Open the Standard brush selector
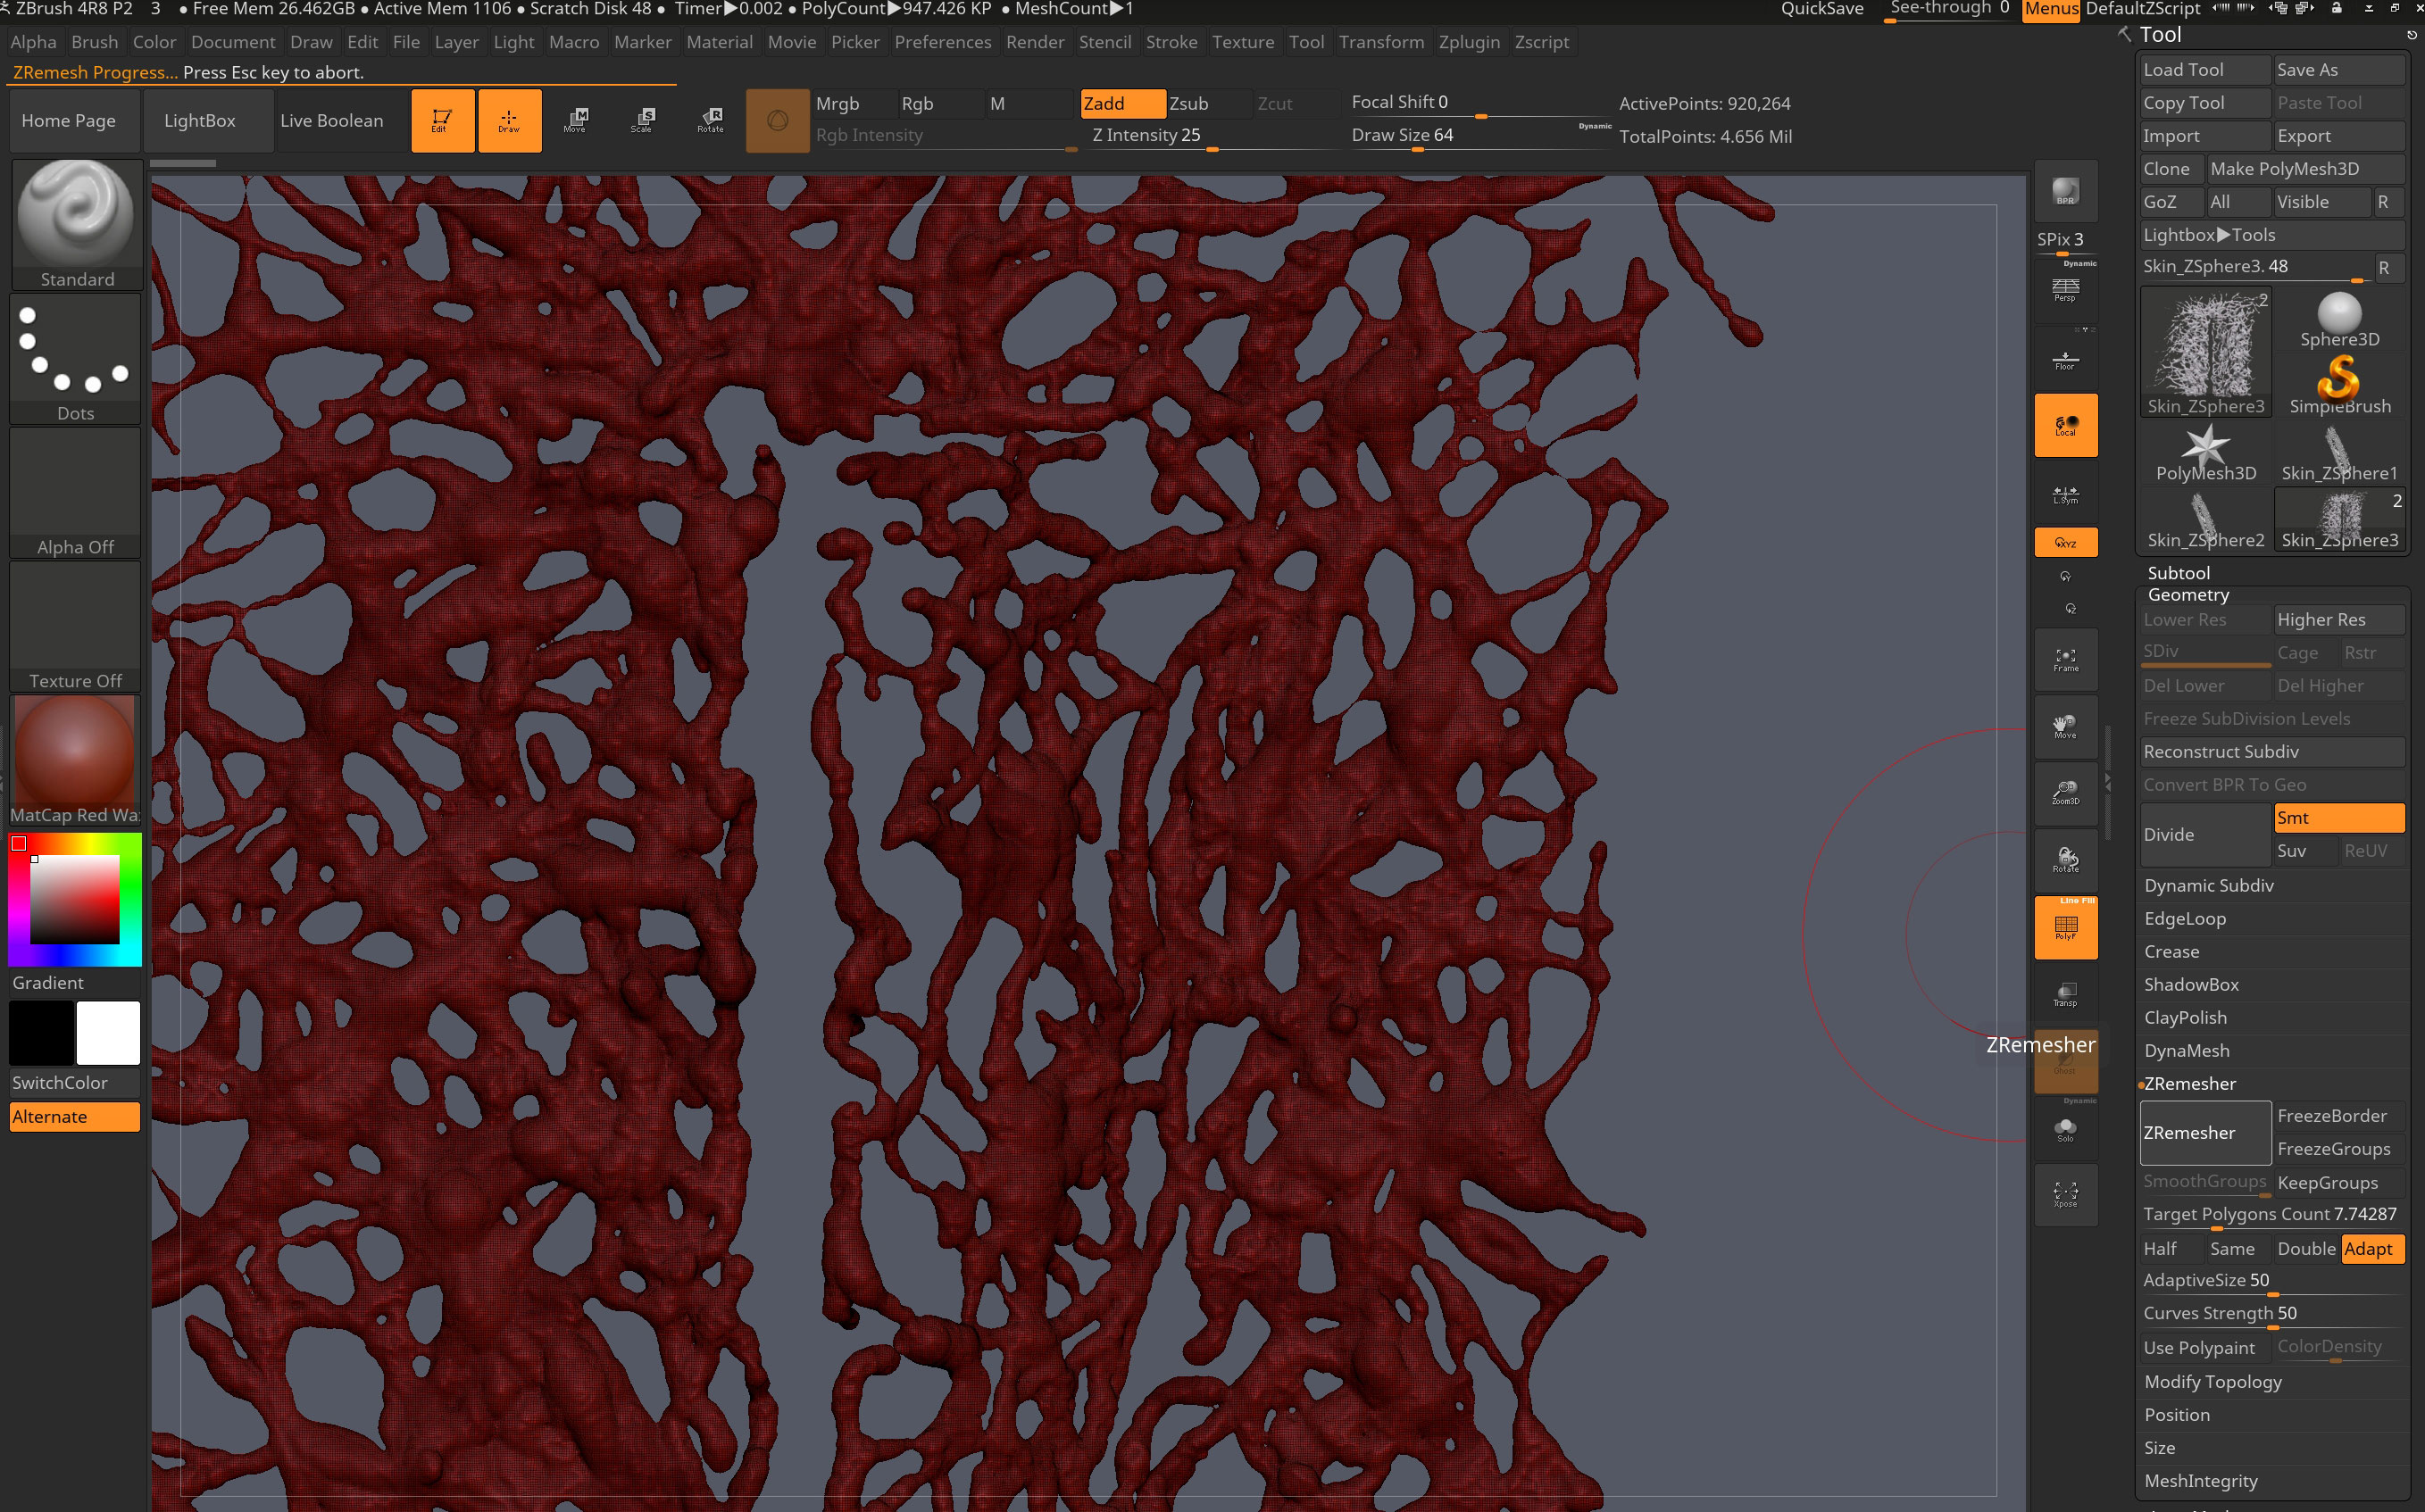2425x1512 pixels. pos(76,225)
